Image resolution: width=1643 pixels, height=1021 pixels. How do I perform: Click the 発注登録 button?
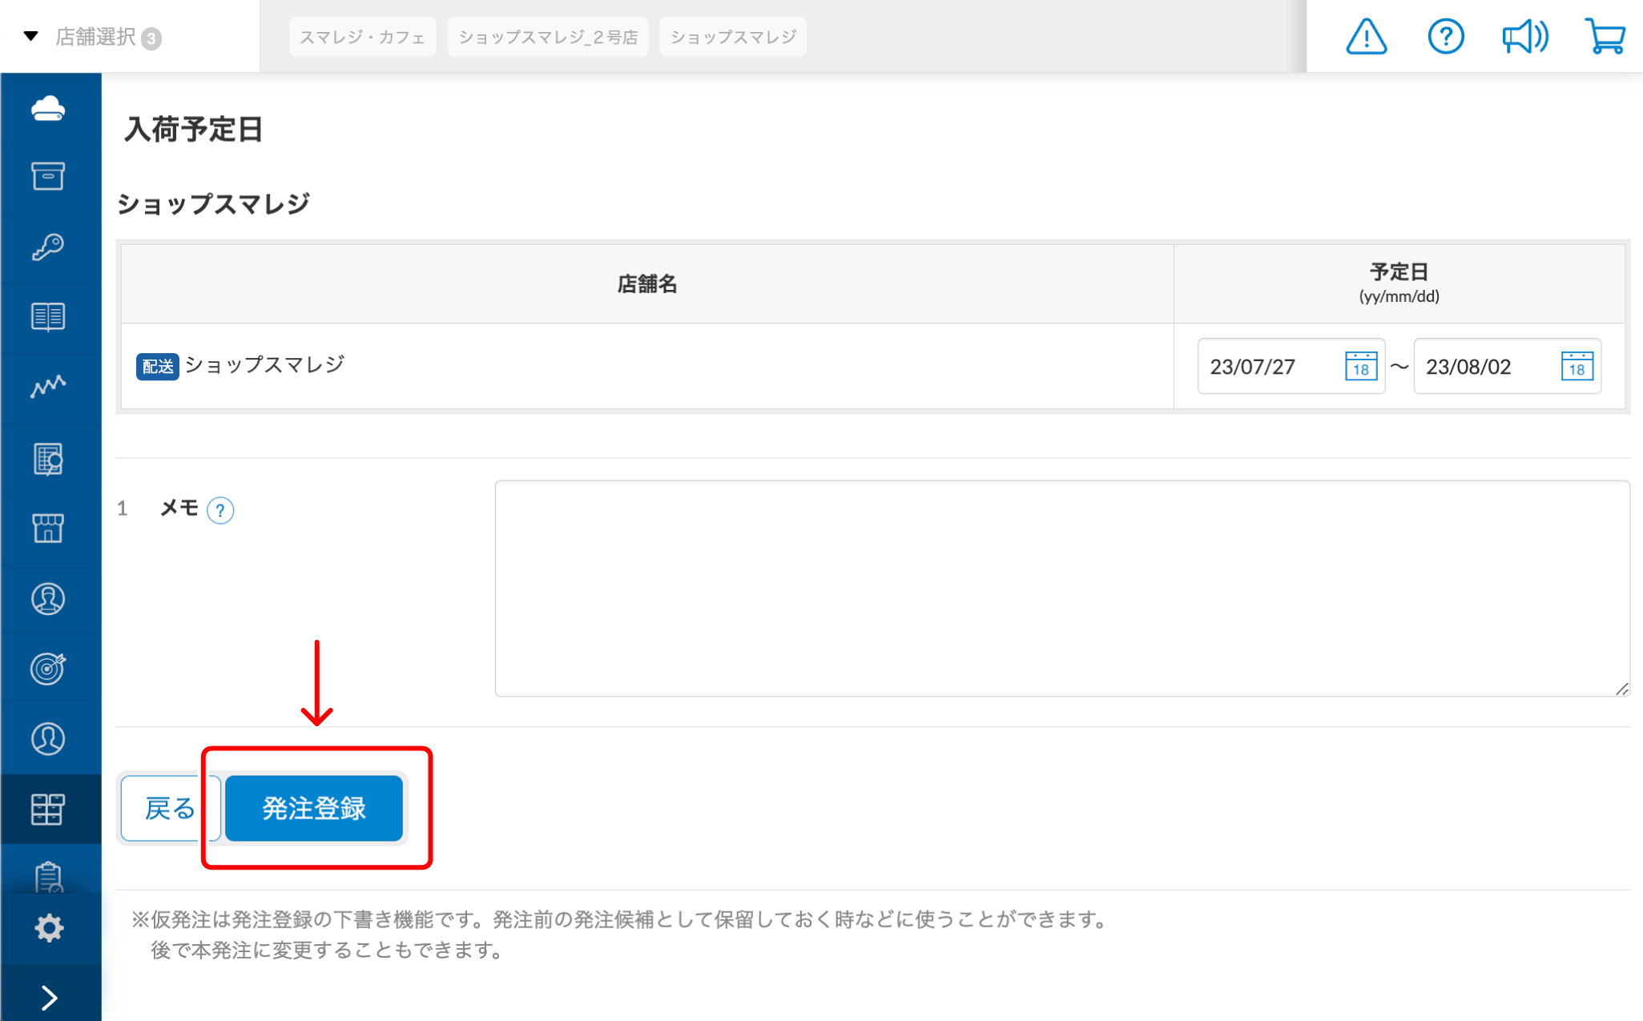click(314, 808)
